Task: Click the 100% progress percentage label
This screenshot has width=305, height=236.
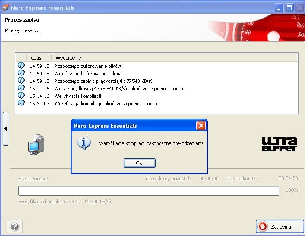Action: coord(292,190)
